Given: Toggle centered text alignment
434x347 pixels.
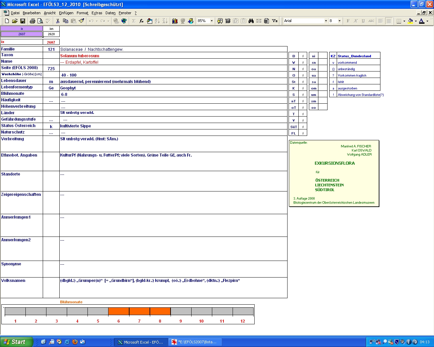Looking at the screenshot, I should pos(389,21).
